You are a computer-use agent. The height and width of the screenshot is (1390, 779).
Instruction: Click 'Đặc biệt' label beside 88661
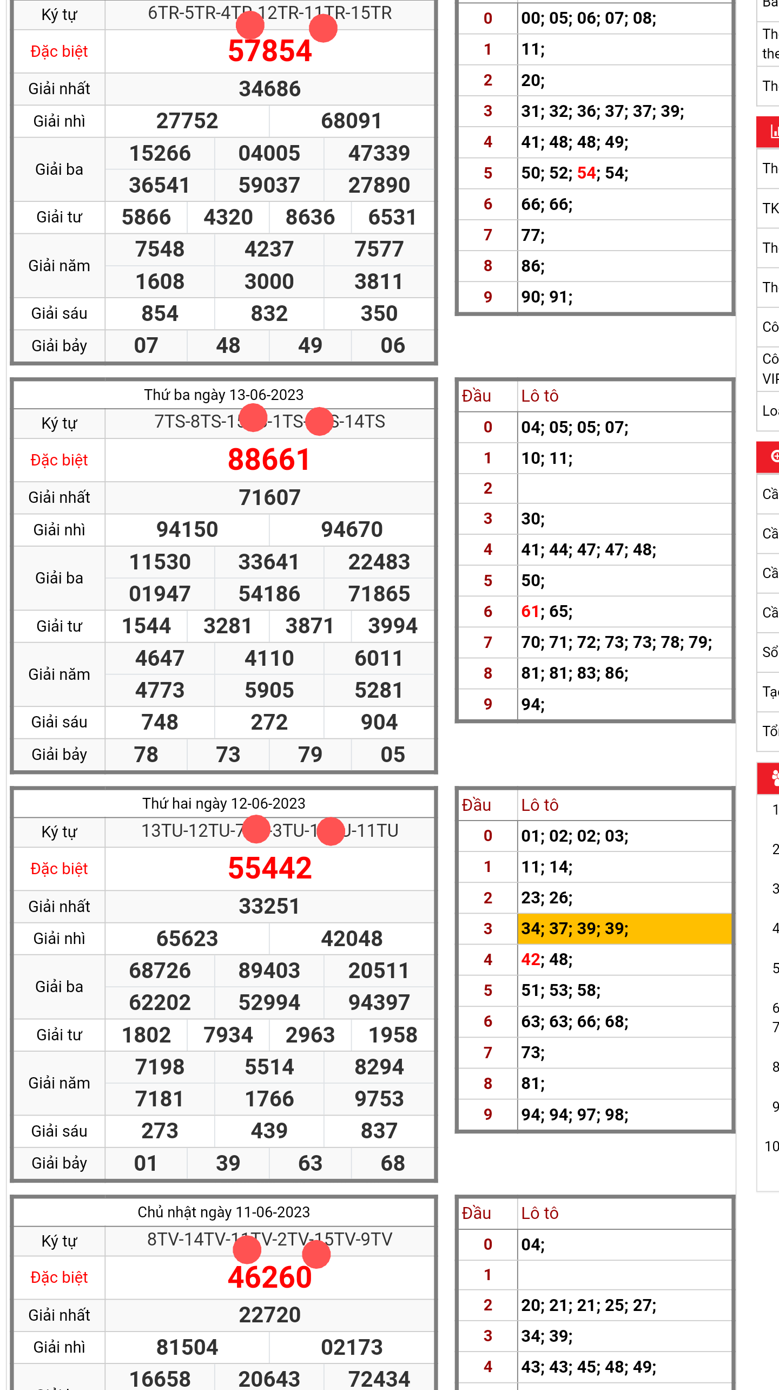(x=59, y=460)
